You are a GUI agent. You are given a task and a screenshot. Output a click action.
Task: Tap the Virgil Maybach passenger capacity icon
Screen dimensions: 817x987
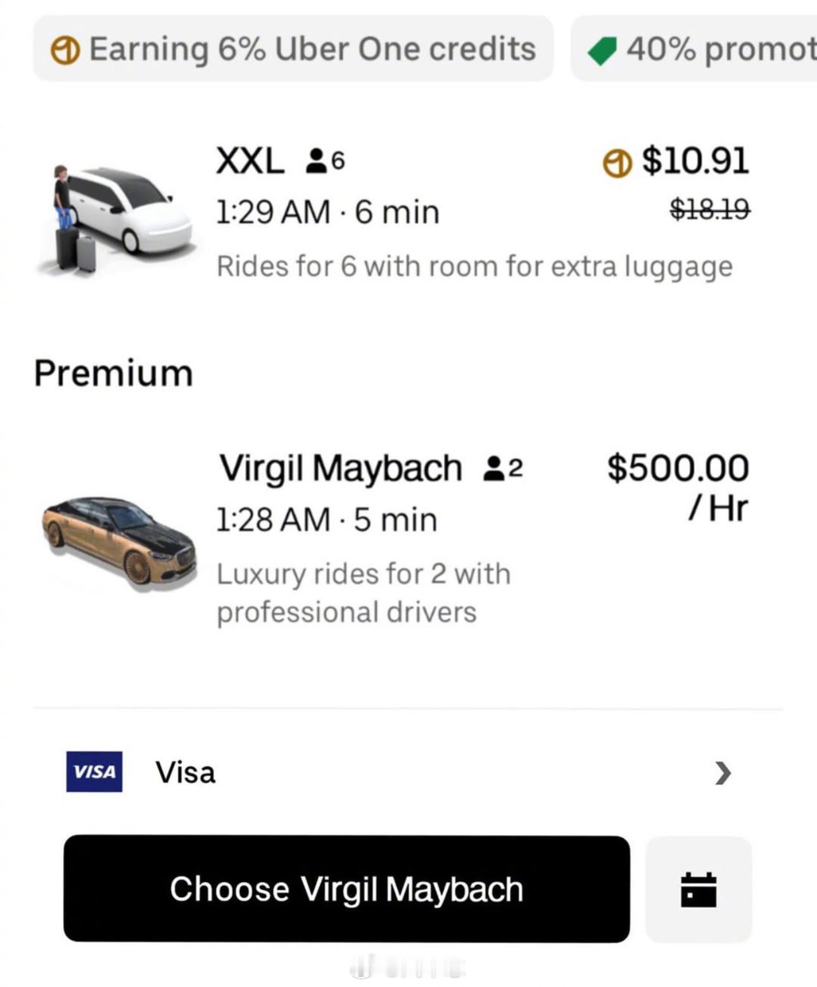(x=503, y=468)
